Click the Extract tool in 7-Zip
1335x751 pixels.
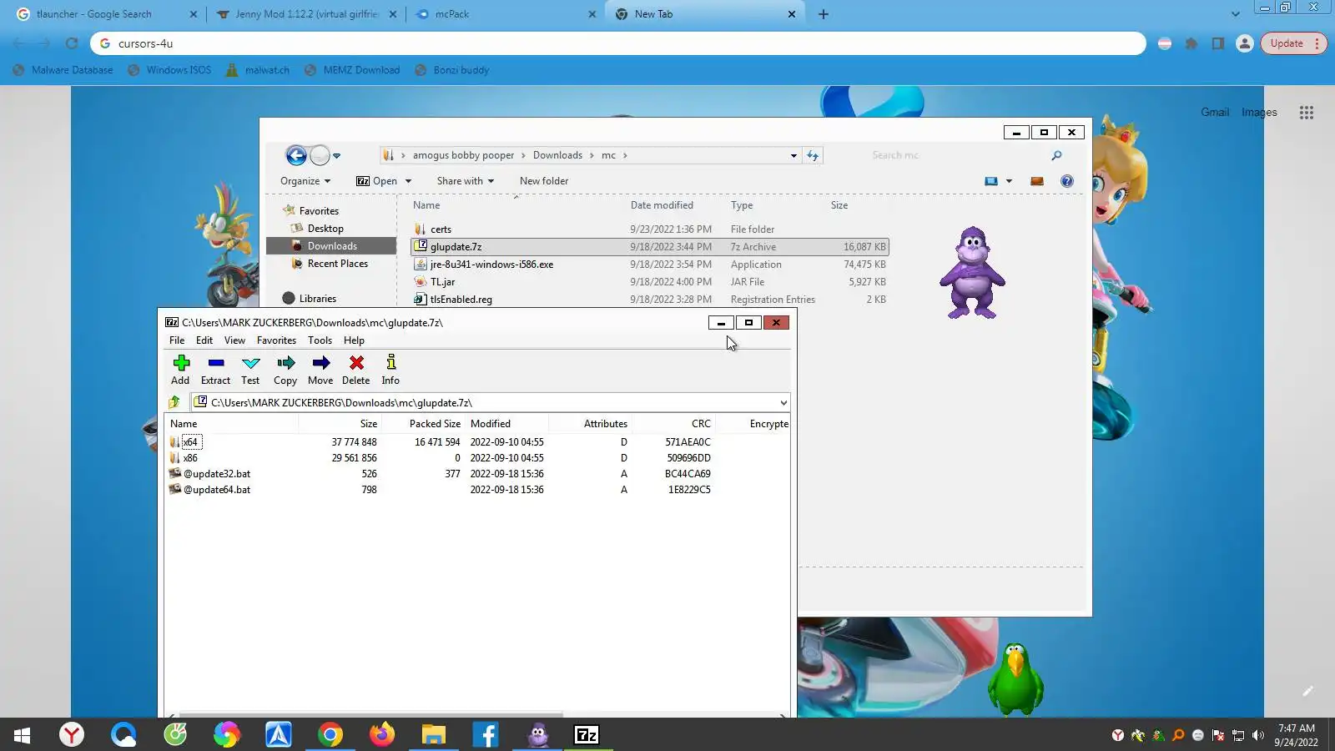(x=215, y=370)
